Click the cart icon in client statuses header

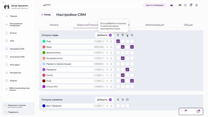(x=123, y=100)
